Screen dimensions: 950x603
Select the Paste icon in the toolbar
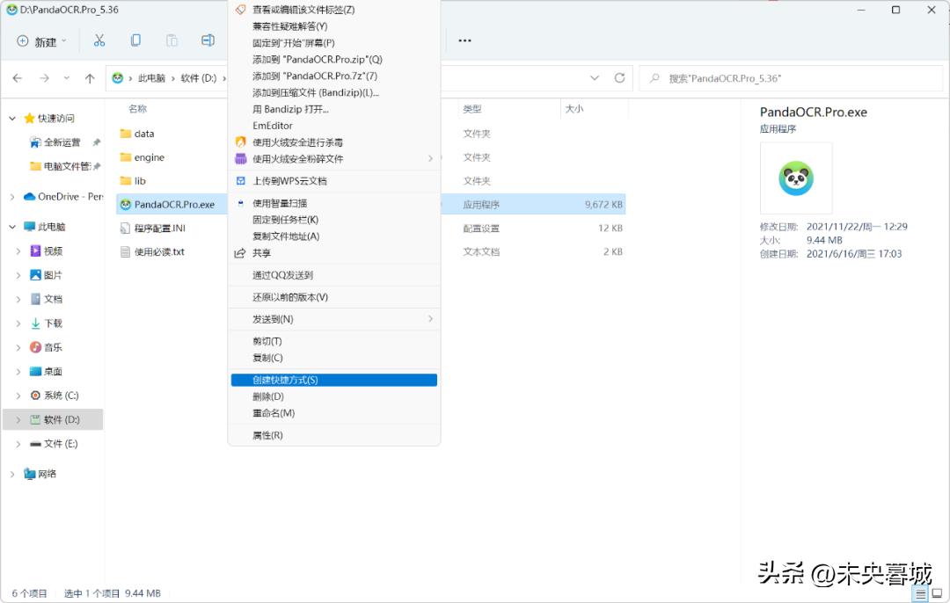pos(172,40)
